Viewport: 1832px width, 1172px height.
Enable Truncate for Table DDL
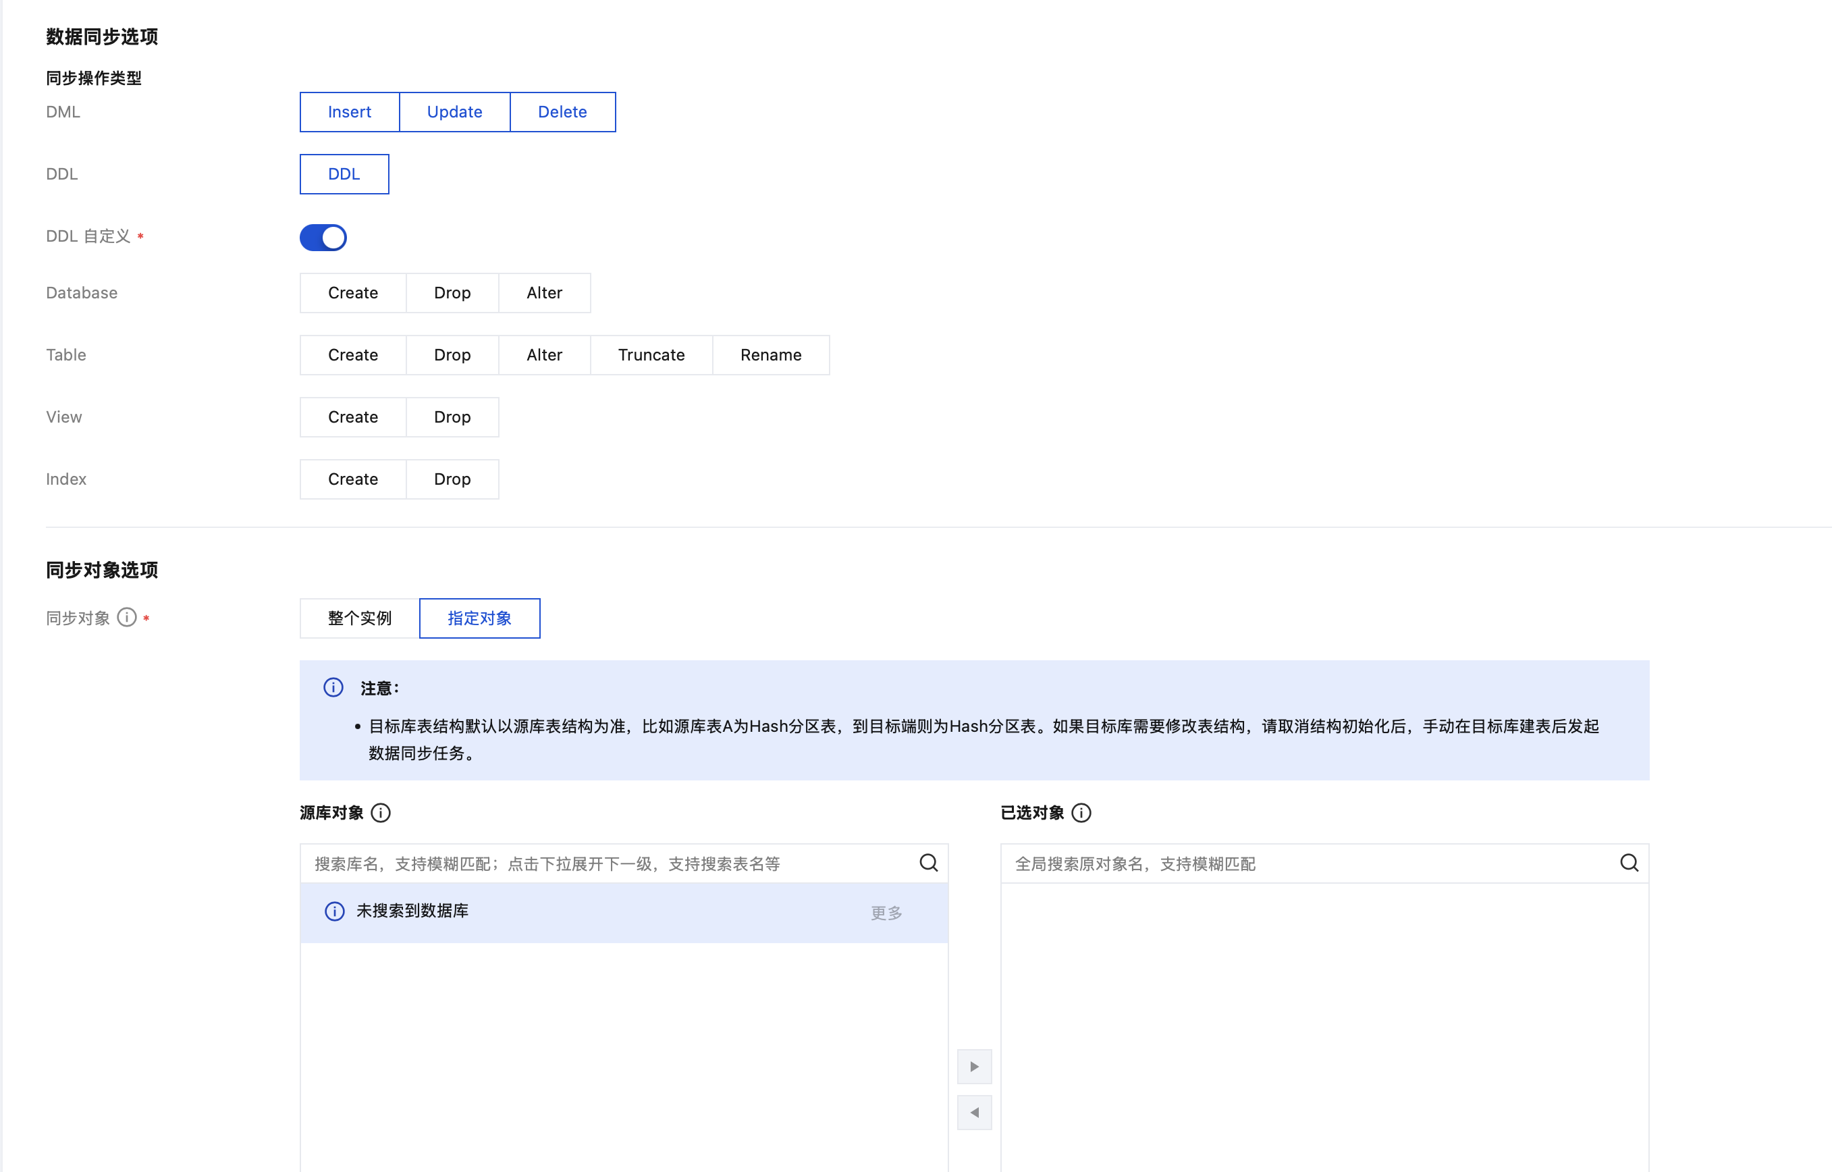point(651,354)
